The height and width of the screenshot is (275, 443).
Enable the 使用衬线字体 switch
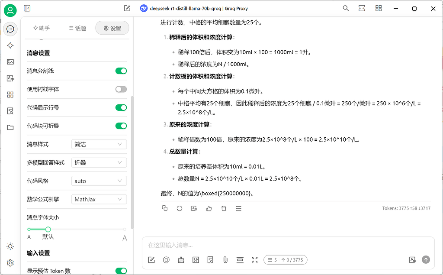[x=121, y=89]
